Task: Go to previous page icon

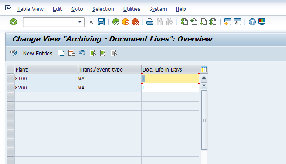Action: click(194, 22)
